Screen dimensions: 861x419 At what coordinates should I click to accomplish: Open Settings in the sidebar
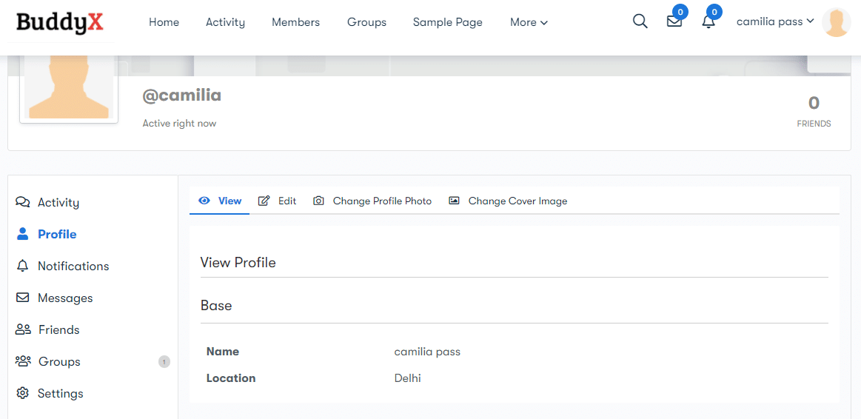[61, 393]
